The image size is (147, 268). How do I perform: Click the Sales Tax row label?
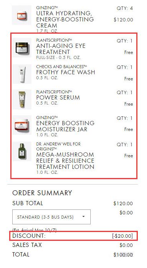[27, 245]
